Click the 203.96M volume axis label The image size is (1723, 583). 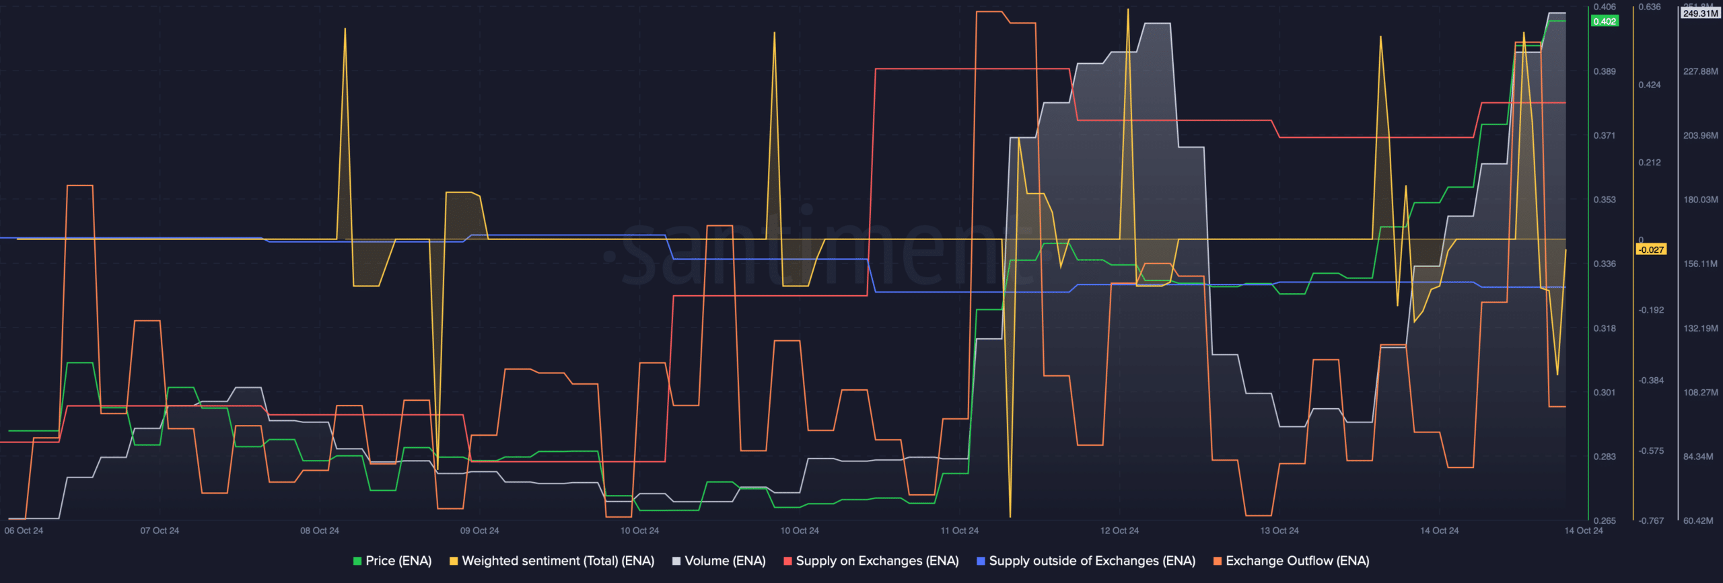pyautogui.click(x=1701, y=135)
